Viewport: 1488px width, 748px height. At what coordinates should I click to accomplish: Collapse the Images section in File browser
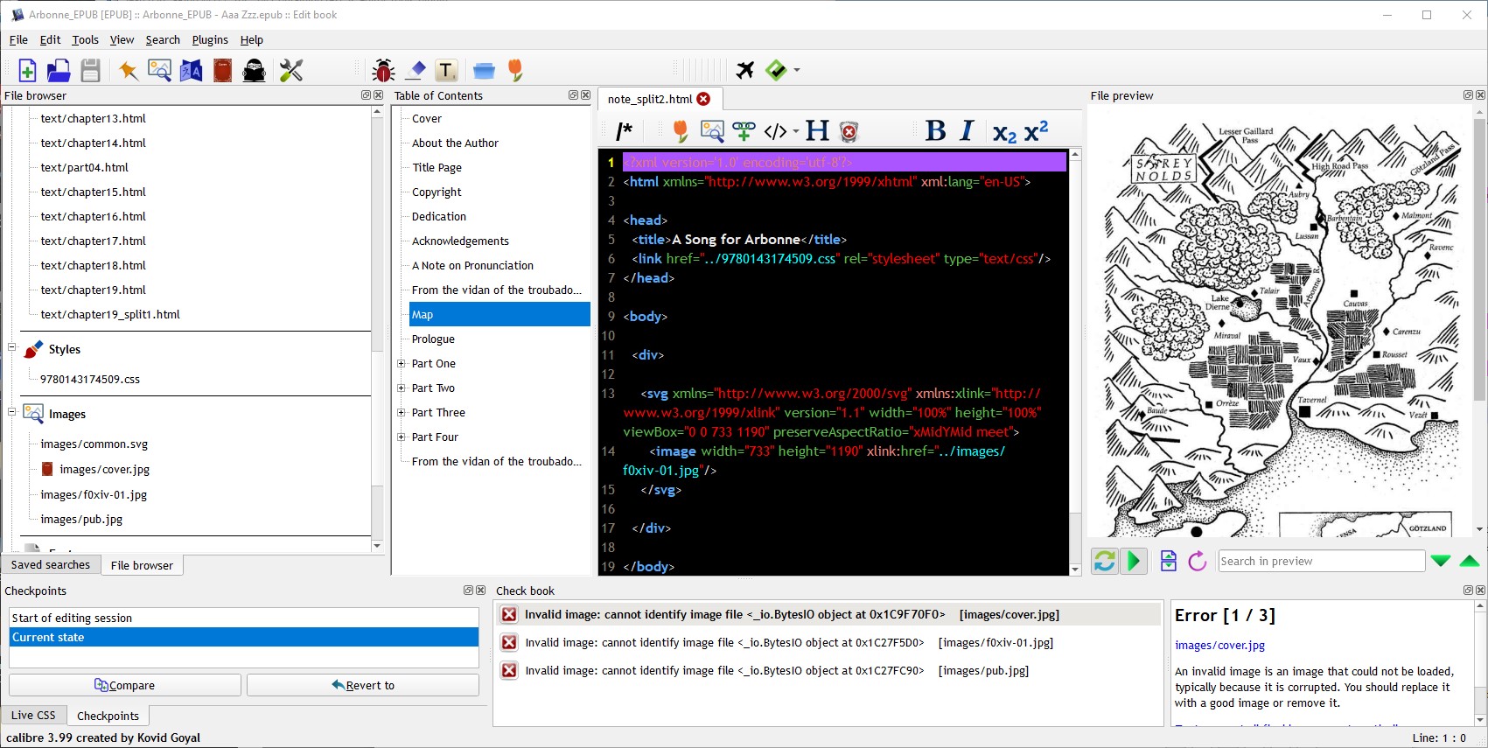(12, 412)
